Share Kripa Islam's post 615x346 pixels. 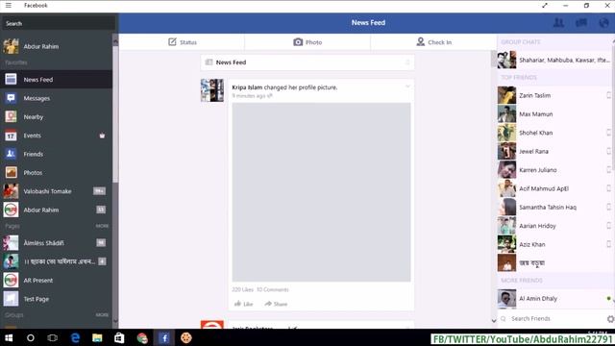pos(276,304)
